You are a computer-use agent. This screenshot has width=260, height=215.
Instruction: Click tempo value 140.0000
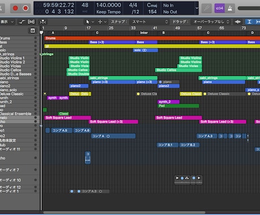(109, 5)
